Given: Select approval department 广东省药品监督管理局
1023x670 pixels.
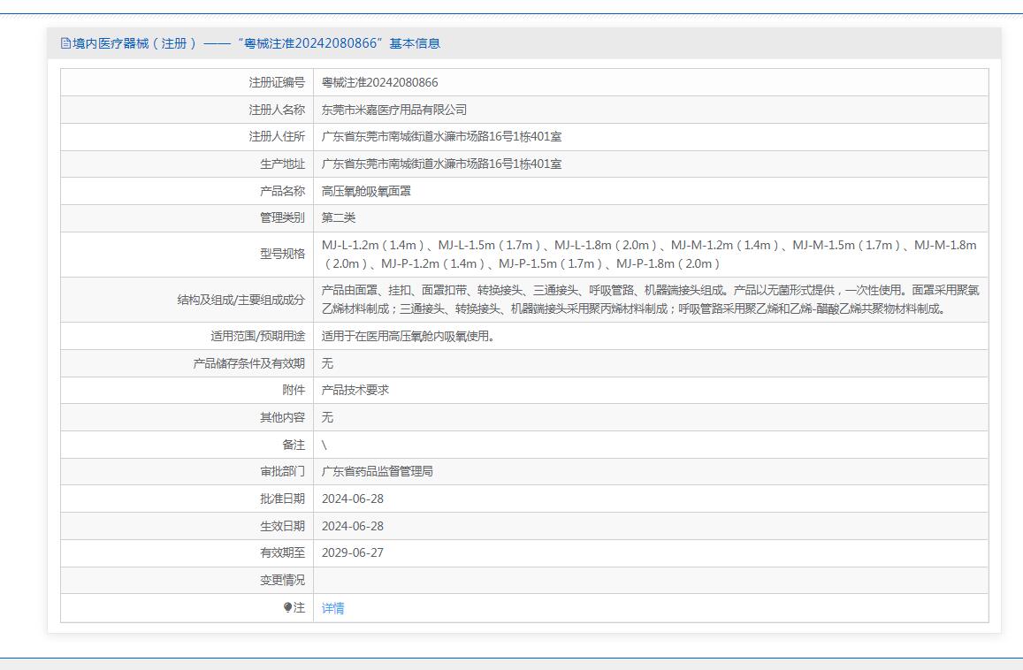Looking at the screenshot, I should click(x=377, y=471).
